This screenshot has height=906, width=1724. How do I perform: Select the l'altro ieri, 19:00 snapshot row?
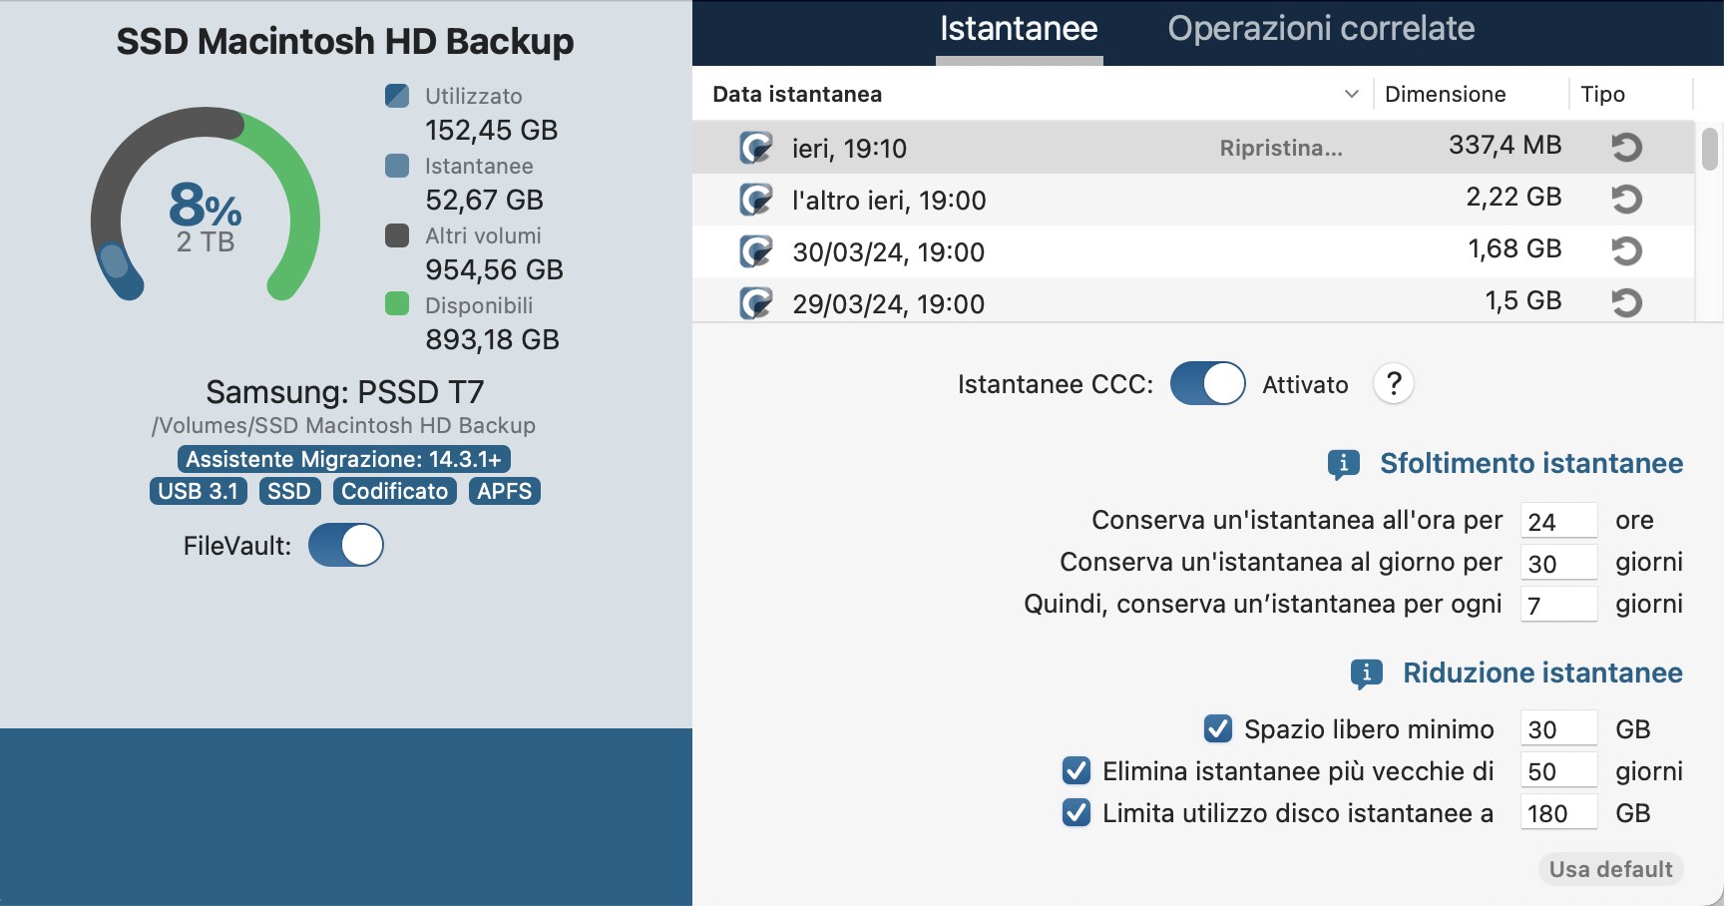1193,200
